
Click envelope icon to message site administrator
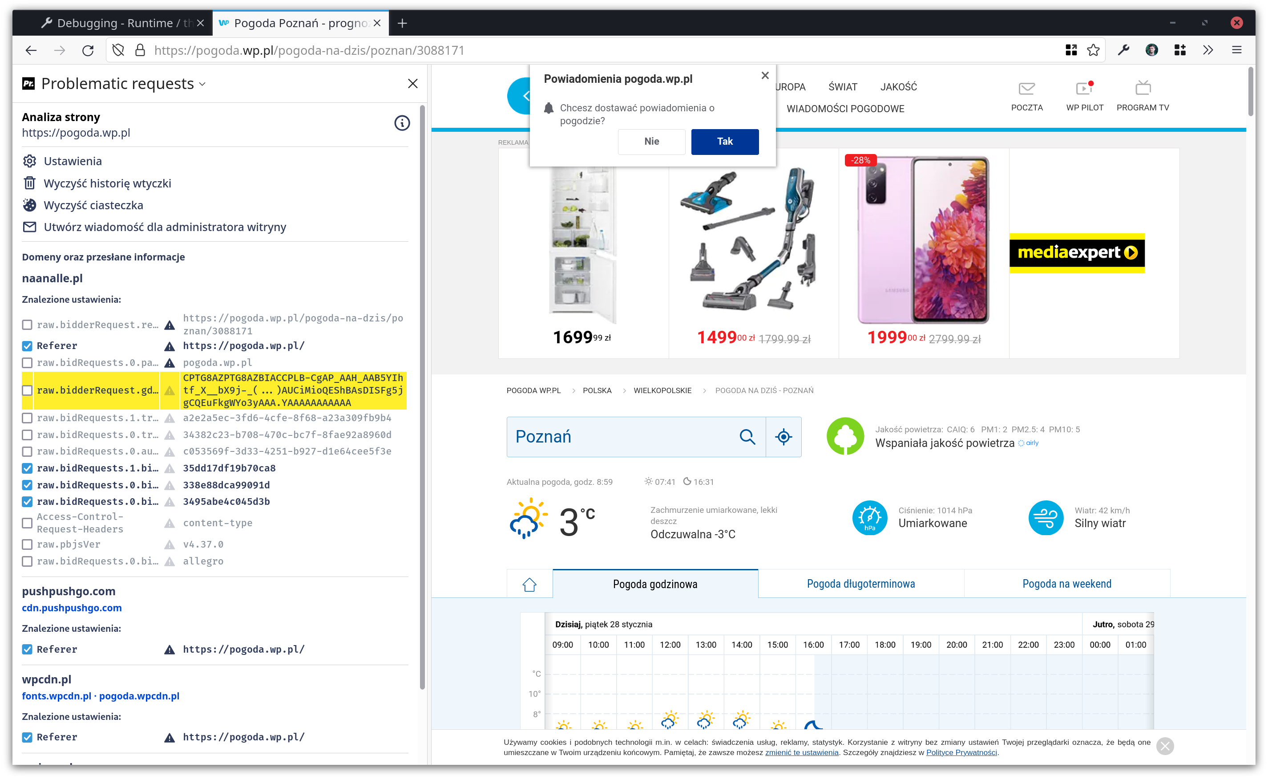point(29,227)
